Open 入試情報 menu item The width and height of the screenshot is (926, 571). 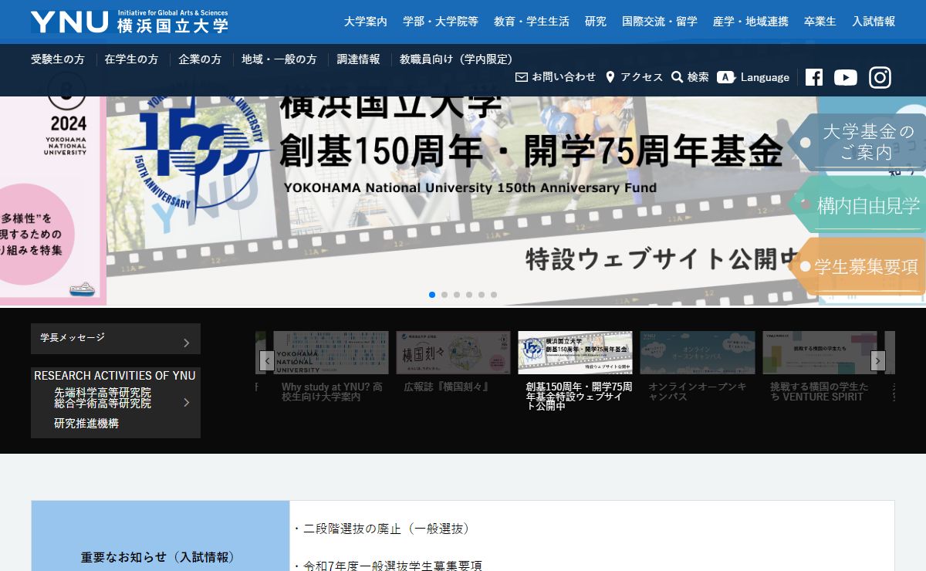pos(874,22)
